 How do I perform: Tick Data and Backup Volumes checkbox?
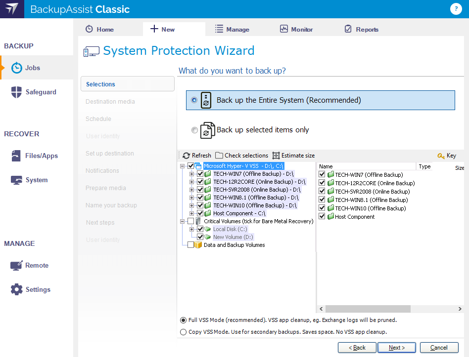(190, 245)
